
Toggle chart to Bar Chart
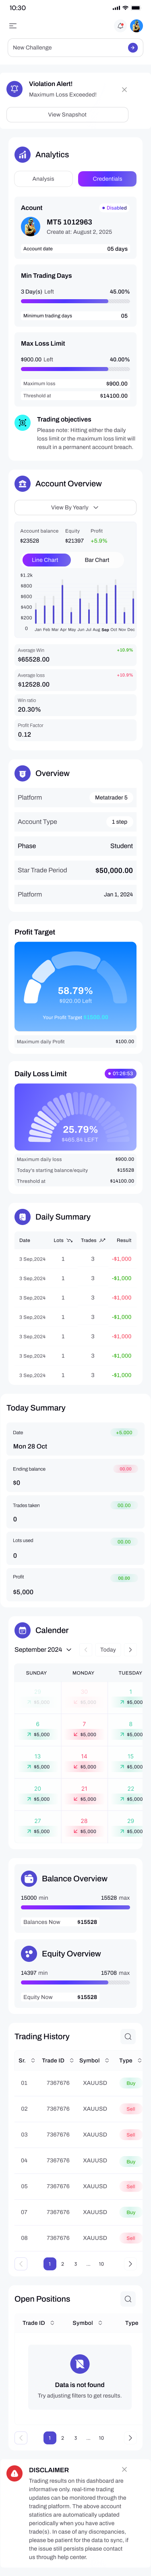click(97, 560)
